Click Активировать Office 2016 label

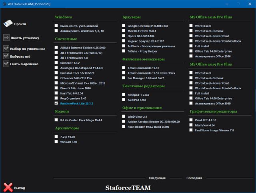pyautogui.click(x=213, y=56)
